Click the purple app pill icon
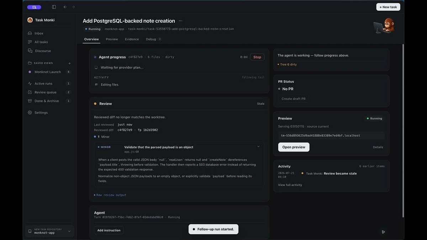The height and width of the screenshot is (240, 427). pos(34,7)
